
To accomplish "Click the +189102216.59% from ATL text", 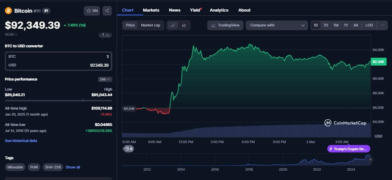I will tap(99, 131).
